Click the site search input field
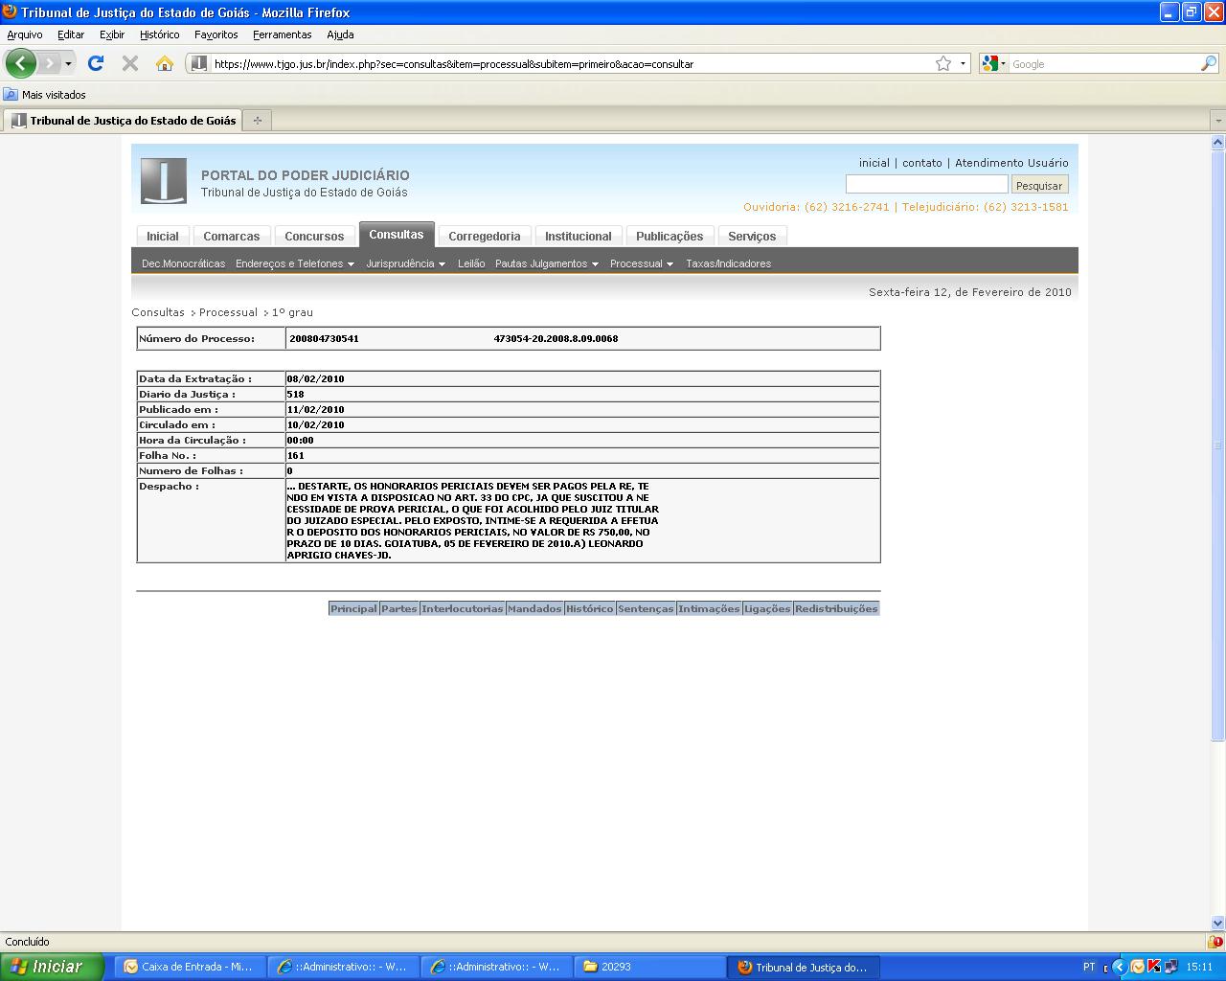 click(926, 184)
